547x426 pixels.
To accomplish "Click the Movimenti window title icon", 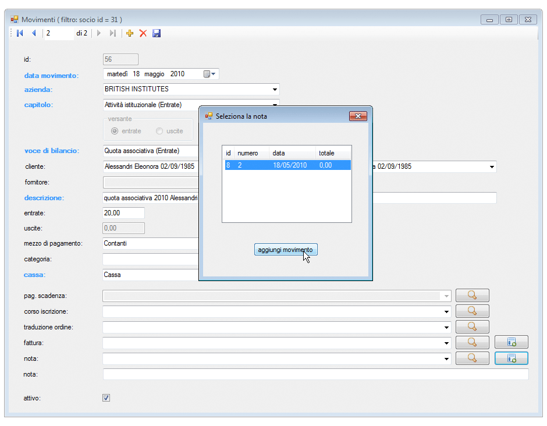I will tap(15, 20).
